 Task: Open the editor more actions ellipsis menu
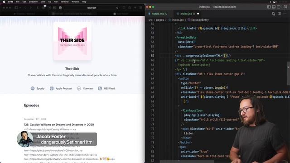click(285, 14)
